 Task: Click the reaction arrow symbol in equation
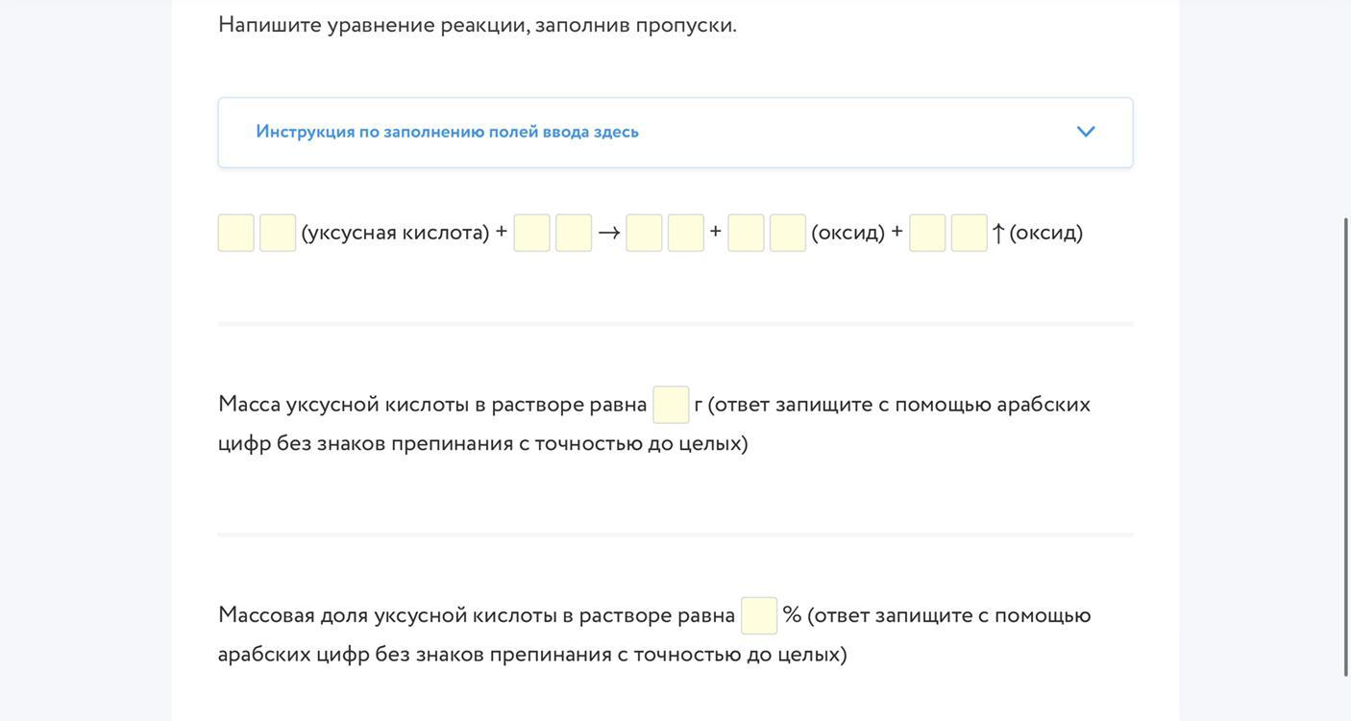(x=609, y=233)
